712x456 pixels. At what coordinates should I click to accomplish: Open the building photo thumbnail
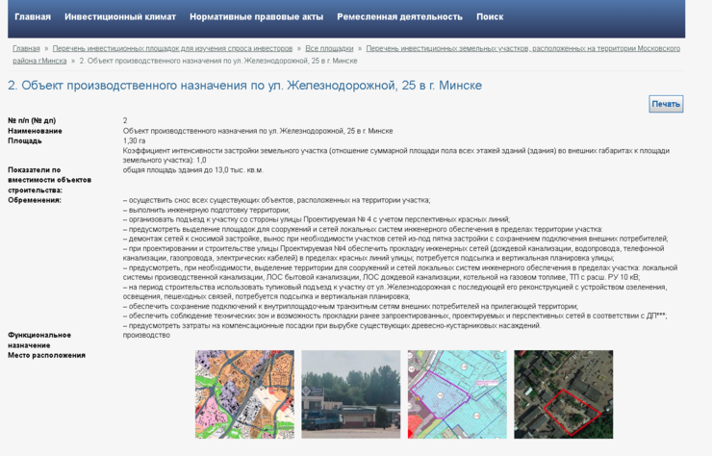point(350,394)
